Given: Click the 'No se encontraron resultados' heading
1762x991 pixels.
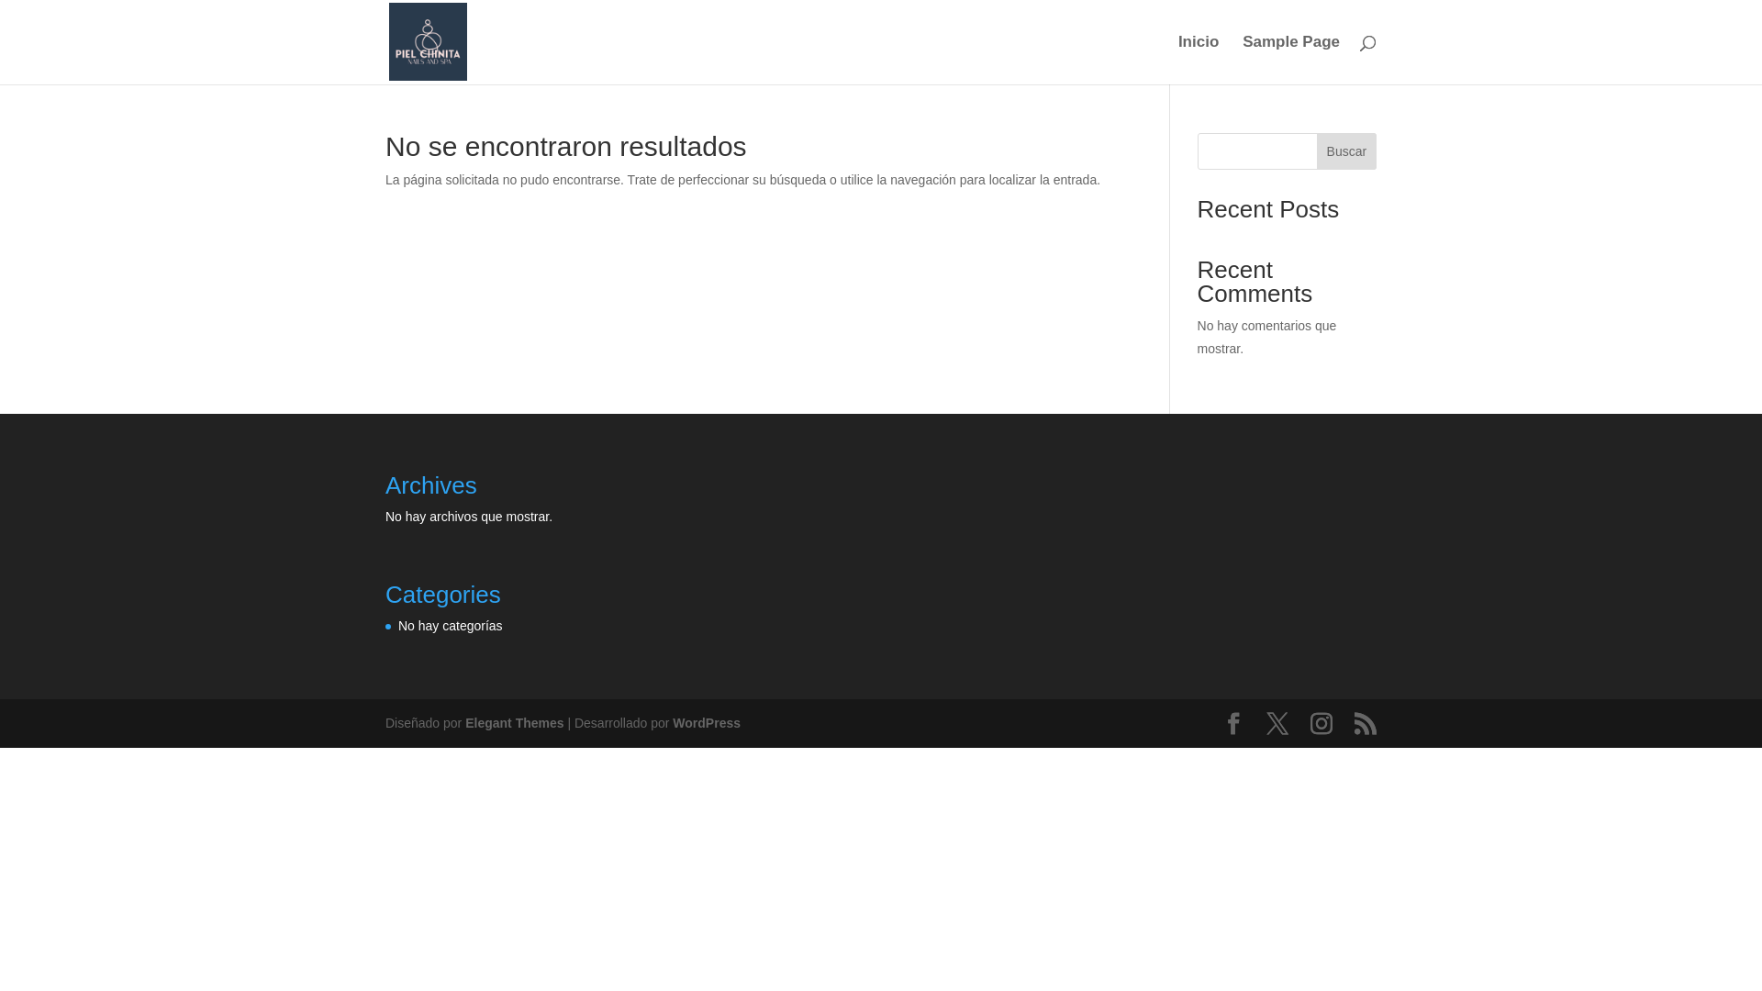Looking at the screenshot, I should coord(565,147).
